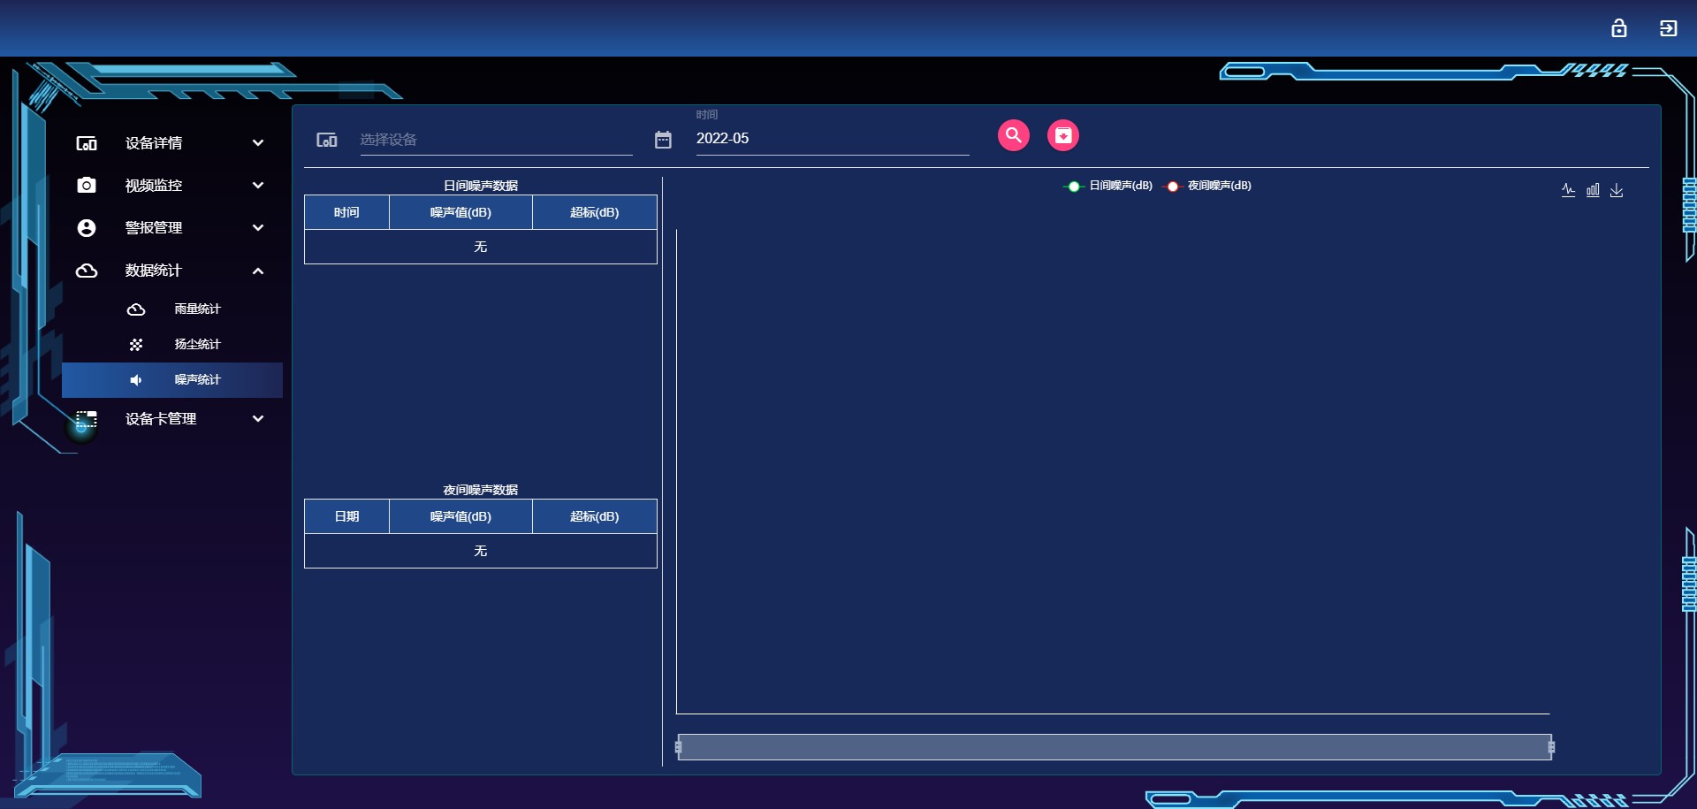Click the chart data zoom slider bar
Viewport: 1697px width, 809px height.
tap(1114, 747)
